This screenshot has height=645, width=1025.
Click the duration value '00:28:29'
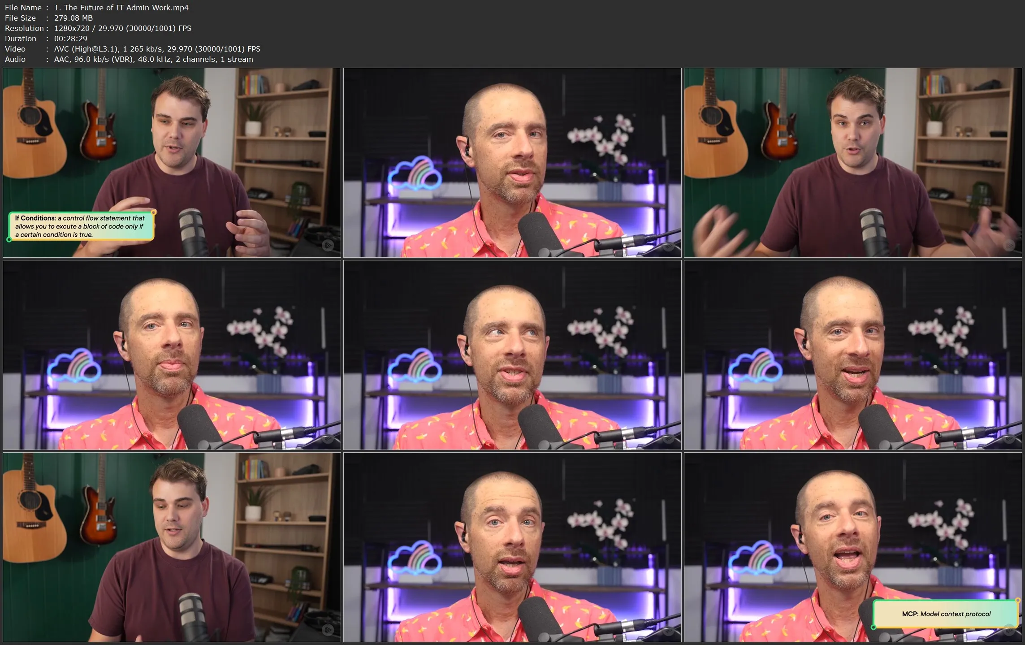[x=71, y=39]
